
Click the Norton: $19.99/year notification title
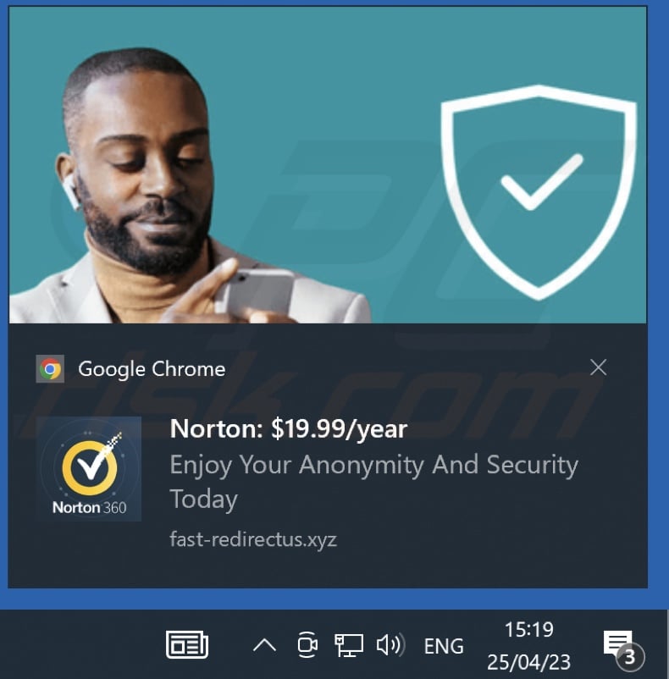tap(289, 429)
